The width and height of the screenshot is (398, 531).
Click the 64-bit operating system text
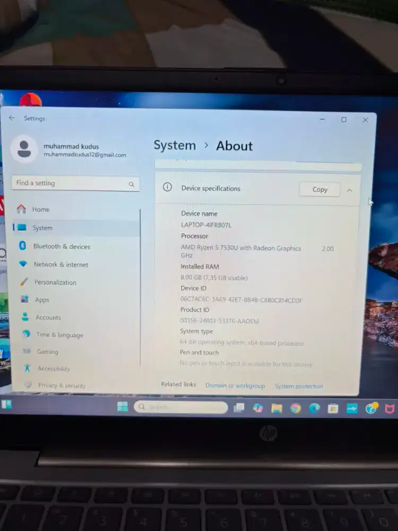pos(241,342)
